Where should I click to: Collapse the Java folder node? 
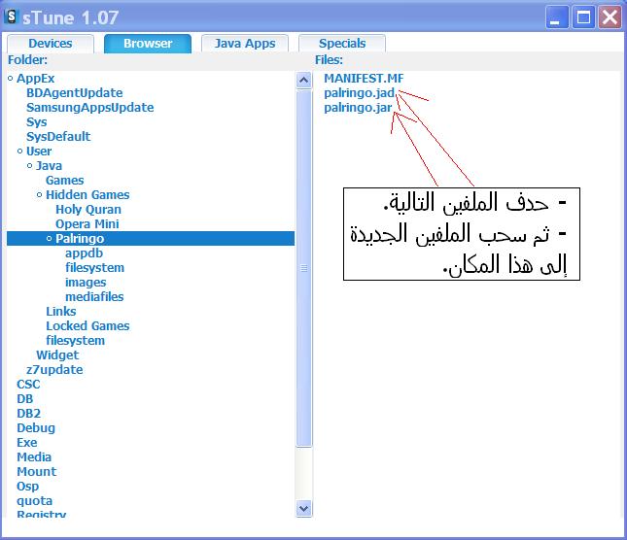point(29,166)
